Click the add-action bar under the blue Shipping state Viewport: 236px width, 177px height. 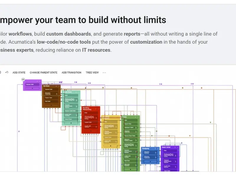pos(150,162)
